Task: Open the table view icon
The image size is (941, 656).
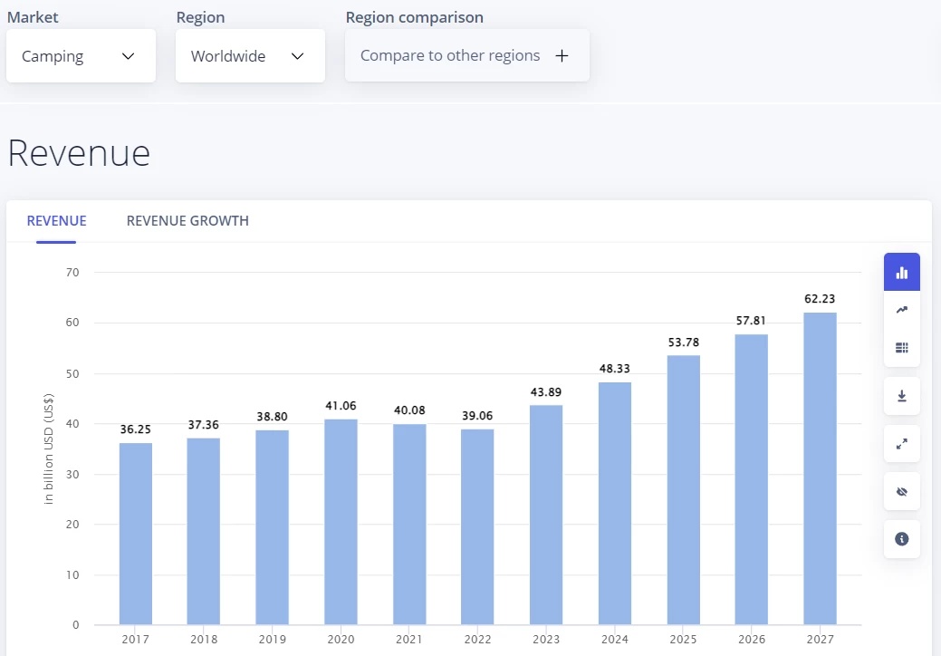Action: coord(901,347)
